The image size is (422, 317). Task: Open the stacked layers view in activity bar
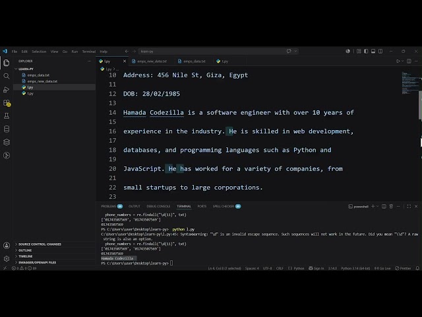pyautogui.click(x=7, y=142)
